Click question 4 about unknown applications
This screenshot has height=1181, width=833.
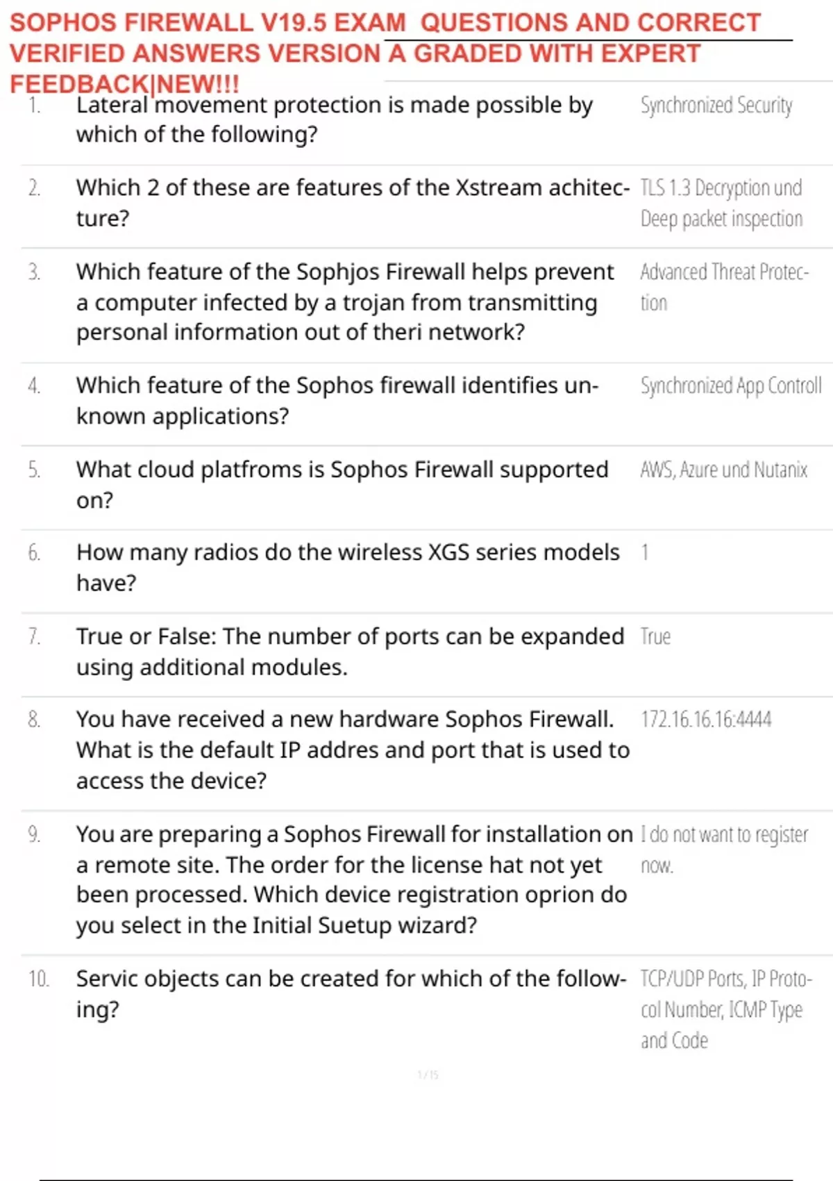tap(337, 400)
